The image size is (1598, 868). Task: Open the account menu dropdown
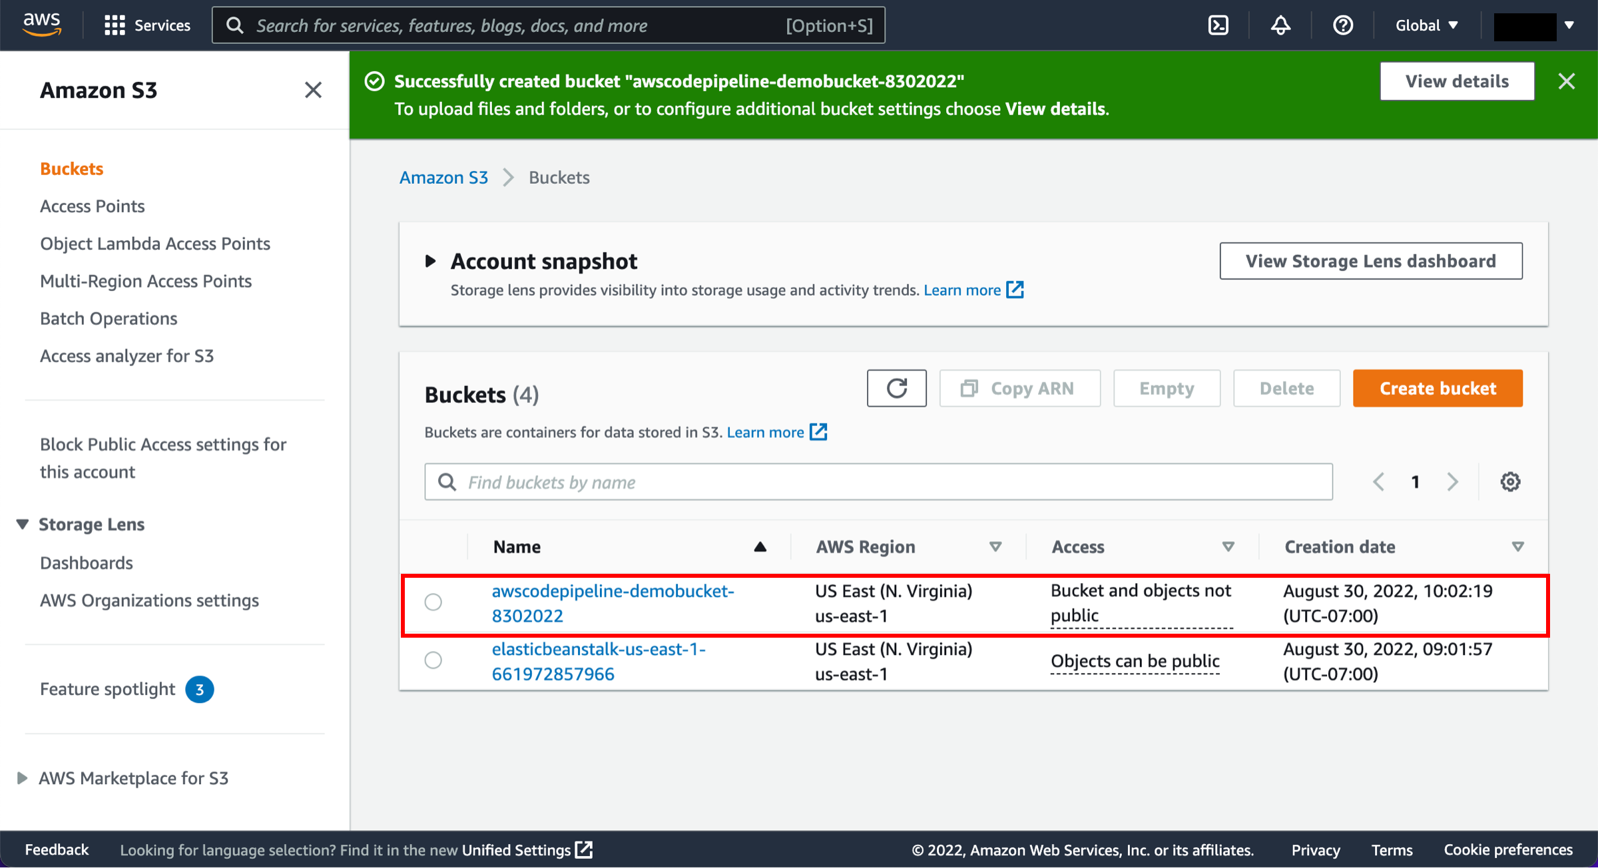(1535, 25)
